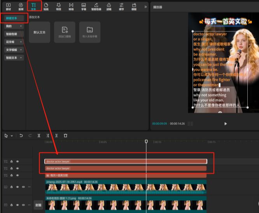
Task: Switch to the 素材 media tab
Action: point(8,6)
